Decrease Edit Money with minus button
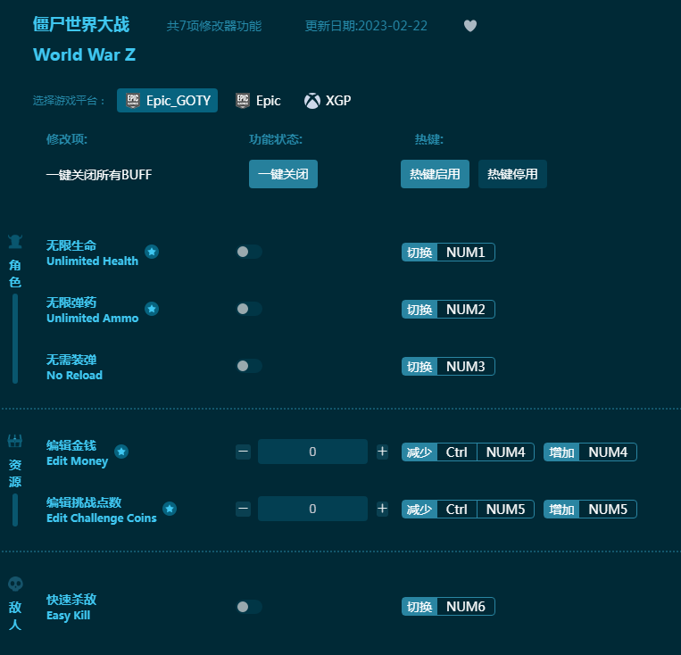 243,452
